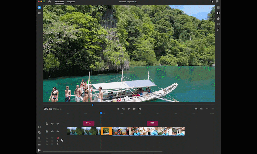Open the three-dot more options menu
This screenshot has height=154, width=257.
[x=207, y=109]
